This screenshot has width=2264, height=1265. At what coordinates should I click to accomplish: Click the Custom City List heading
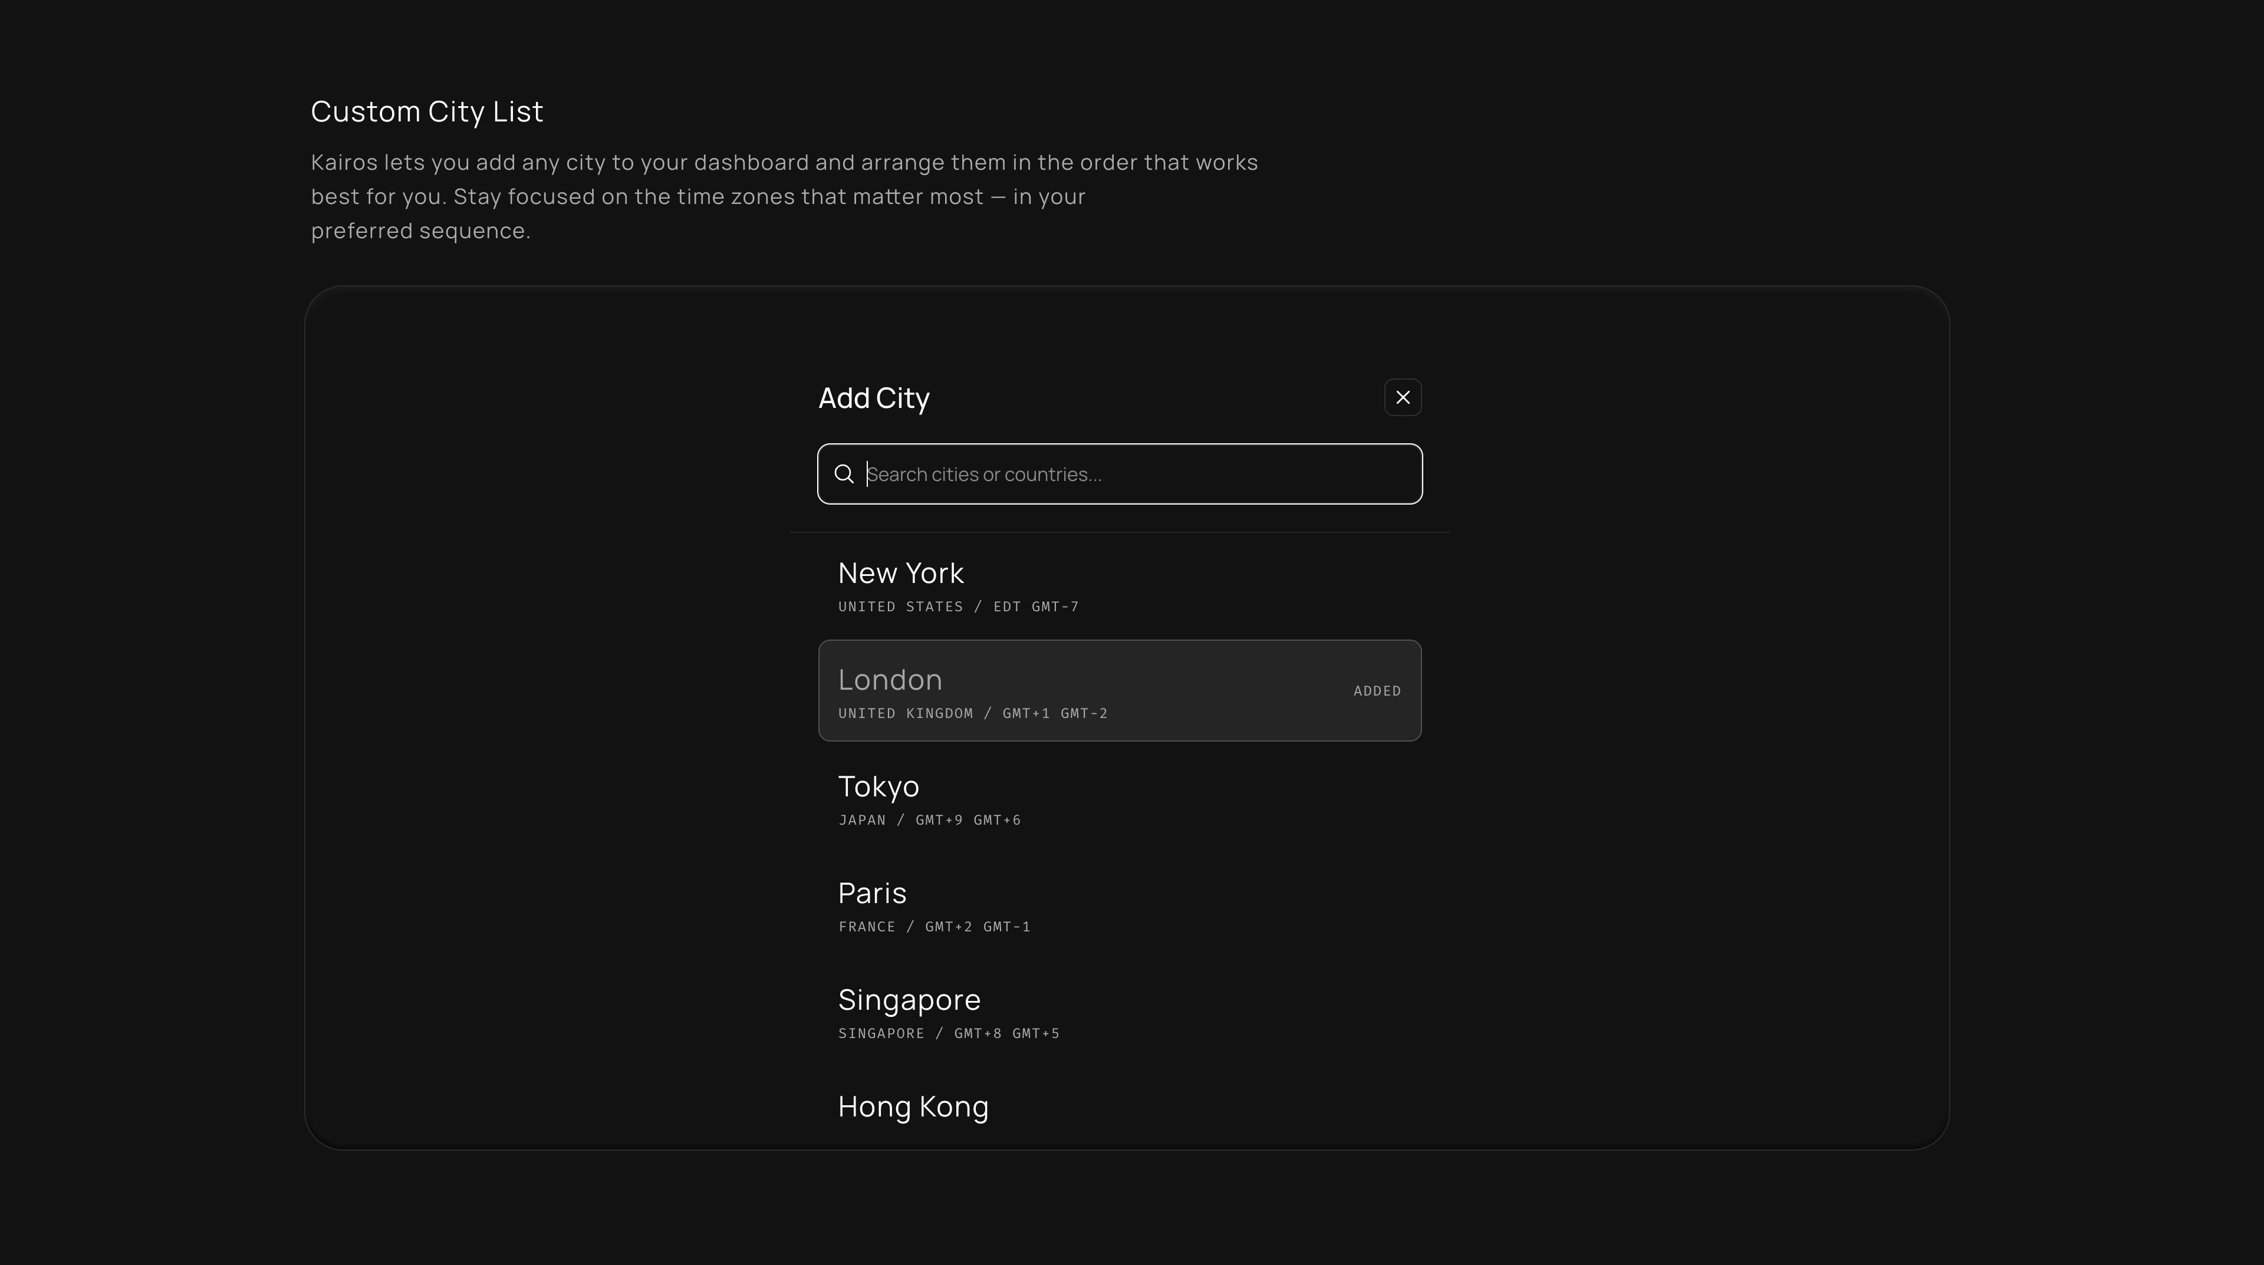click(427, 111)
